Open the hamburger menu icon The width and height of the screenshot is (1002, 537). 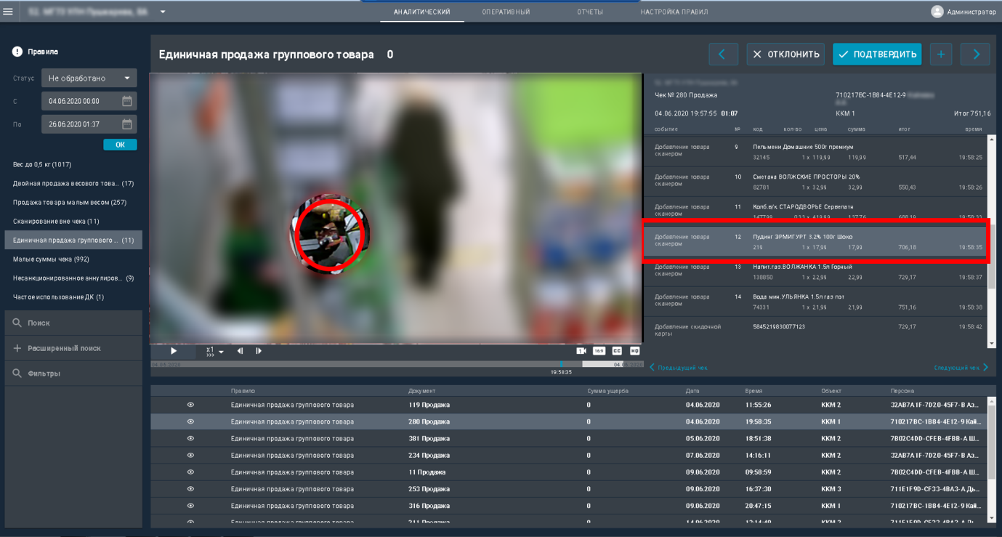(9, 12)
